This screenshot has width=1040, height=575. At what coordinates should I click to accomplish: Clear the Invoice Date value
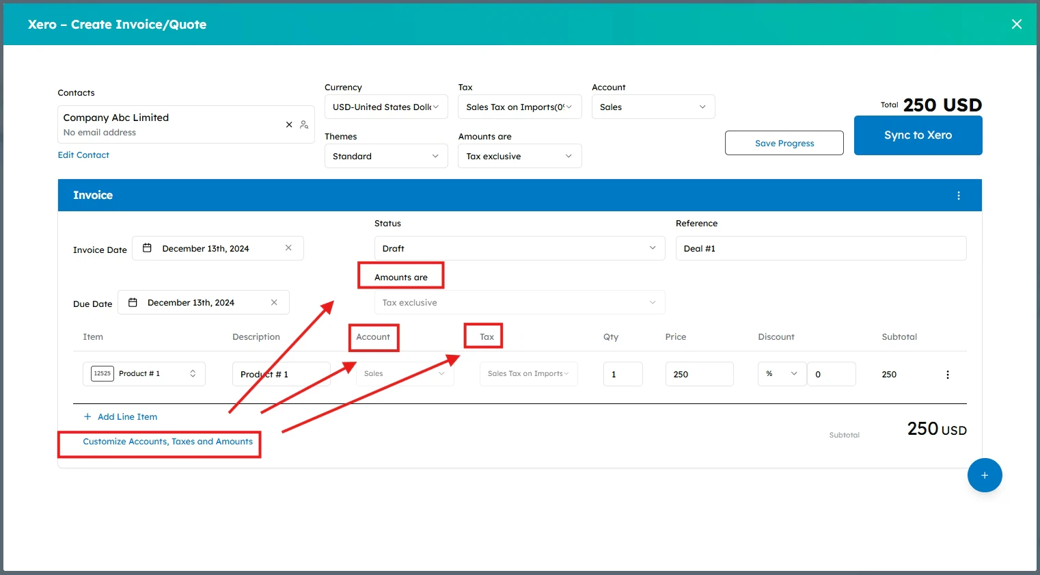click(288, 248)
